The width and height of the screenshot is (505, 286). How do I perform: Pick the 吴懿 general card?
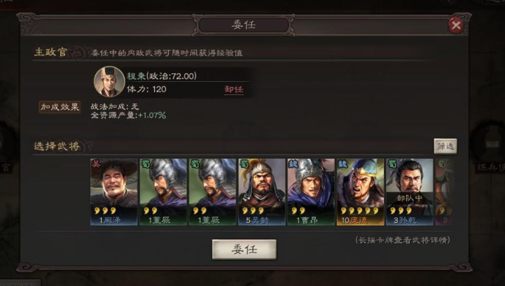(262, 192)
